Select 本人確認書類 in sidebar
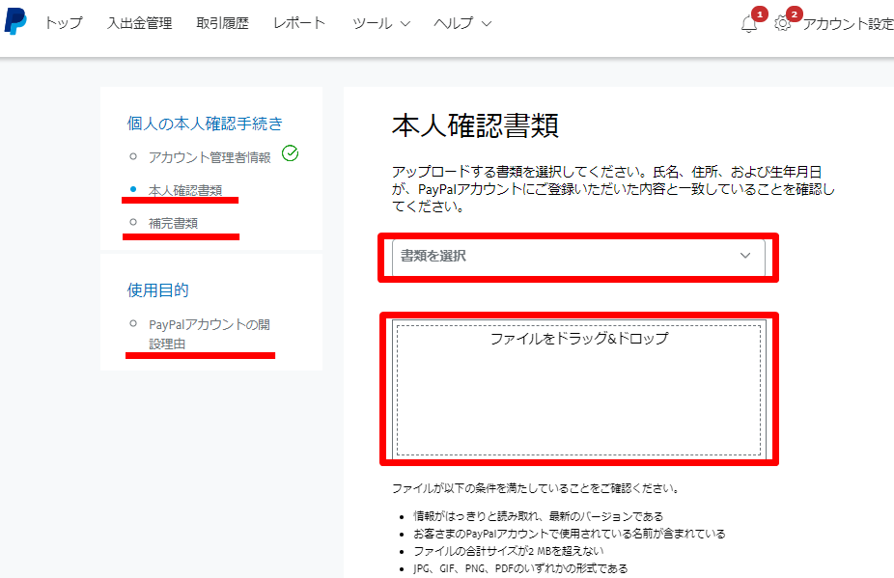 click(x=185, y=190)
